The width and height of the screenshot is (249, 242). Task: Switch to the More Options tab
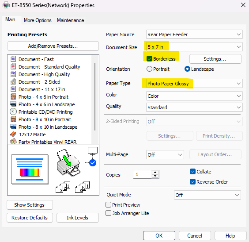(38, 20)
